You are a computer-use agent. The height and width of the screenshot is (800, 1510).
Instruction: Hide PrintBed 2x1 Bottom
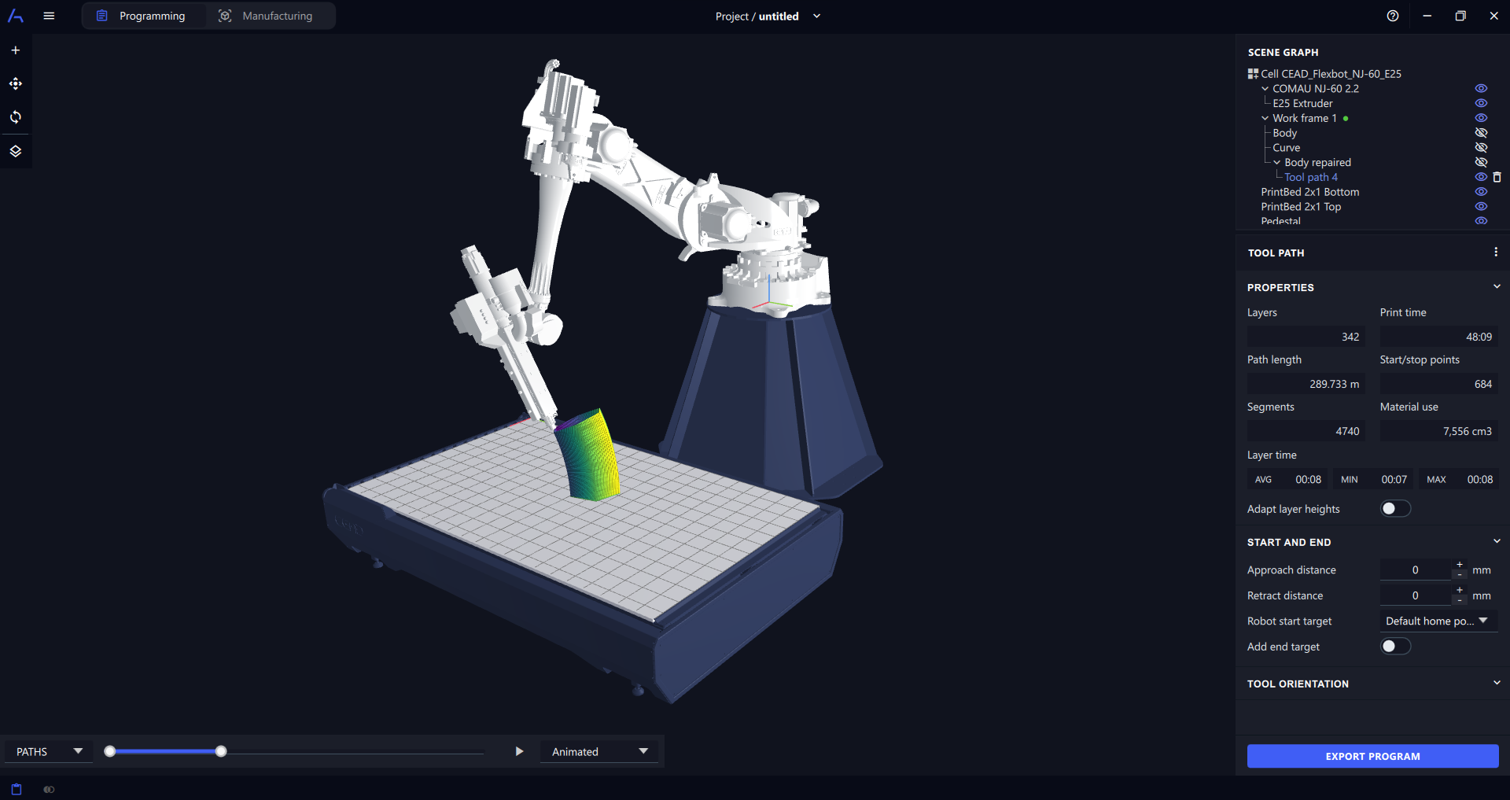1481,192
